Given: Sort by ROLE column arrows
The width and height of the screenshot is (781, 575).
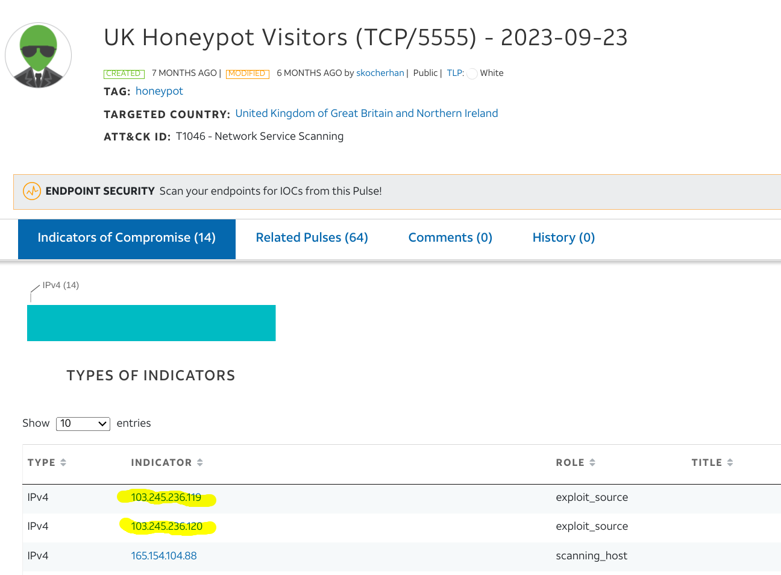Looking at the screenshot, I should click(x=592, y=463).
